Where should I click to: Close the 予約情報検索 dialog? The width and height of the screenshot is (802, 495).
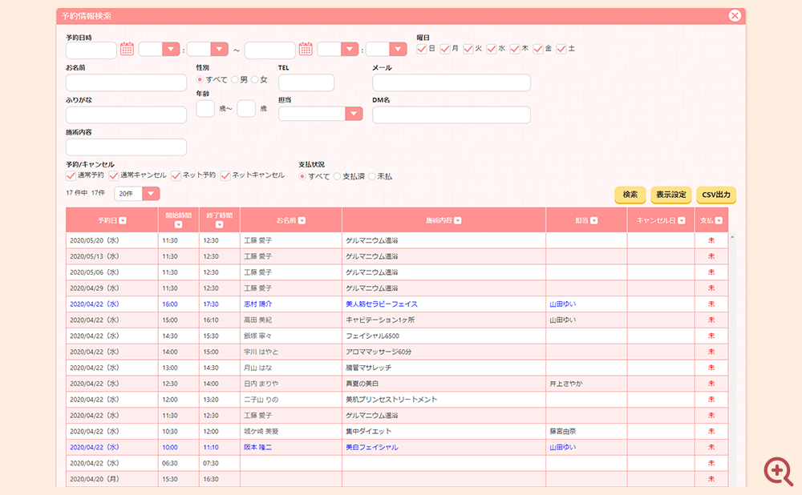735,16
